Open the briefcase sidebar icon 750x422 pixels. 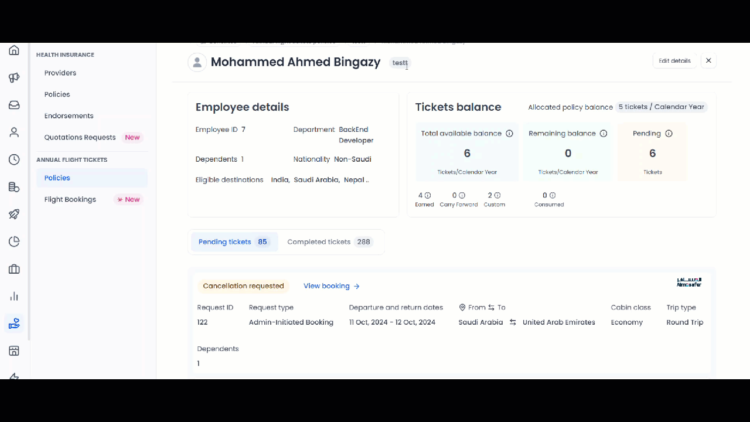coord(14,269)
